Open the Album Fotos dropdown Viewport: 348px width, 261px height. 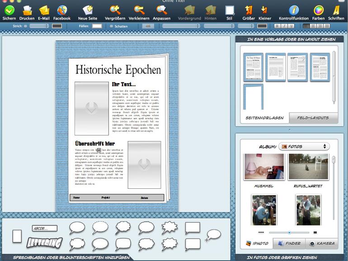(304, 146)
